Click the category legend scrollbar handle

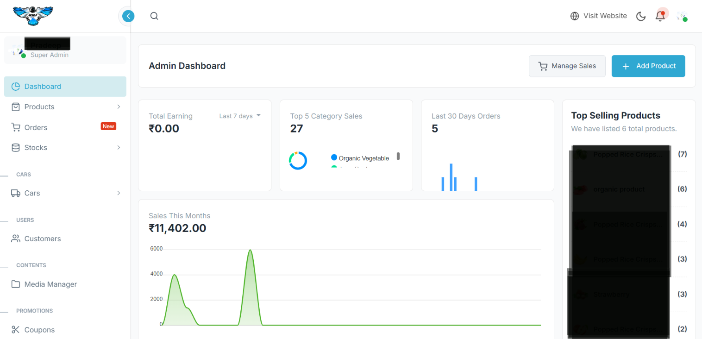tap(398, 156)
